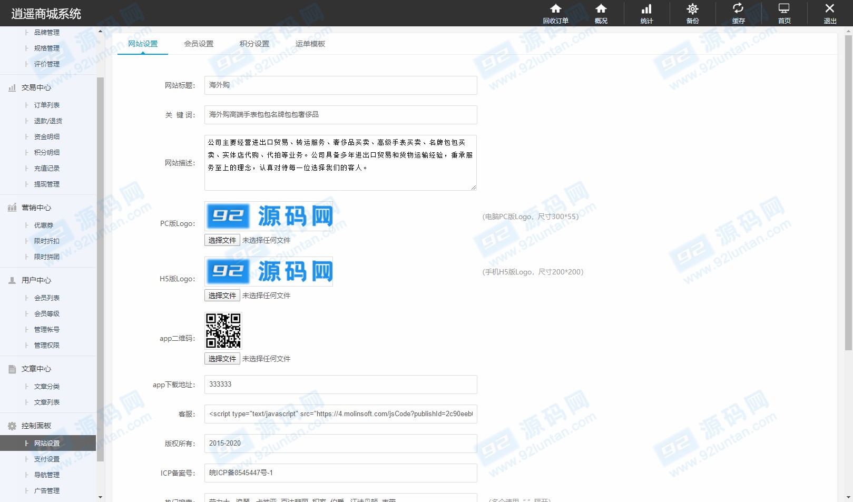Image resolution: width=853 pixels, height=502 pixels.
Task: Open 导航管理 in sidebar
Action: pos(47,475)
